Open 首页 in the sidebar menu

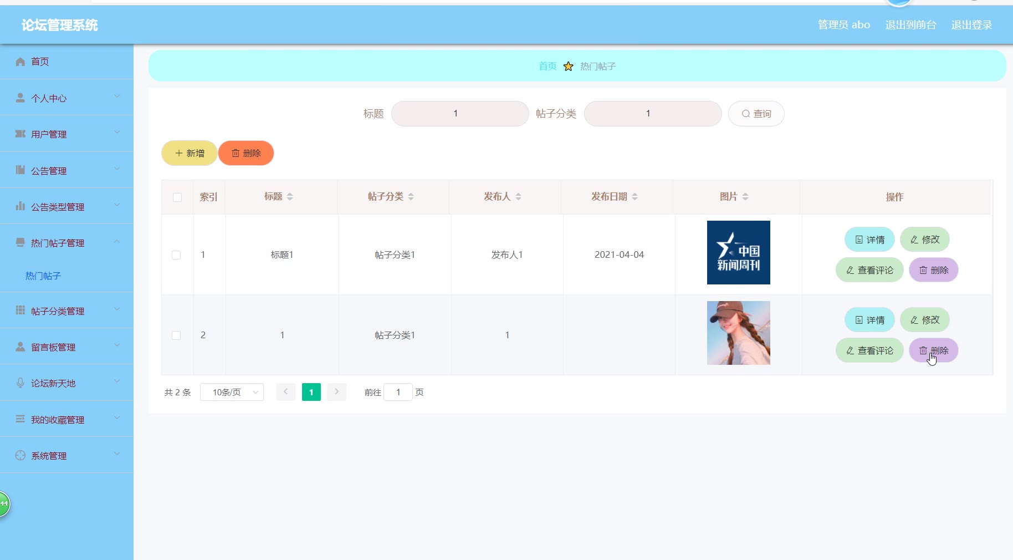pyautogui.click(x=66, y=62)
